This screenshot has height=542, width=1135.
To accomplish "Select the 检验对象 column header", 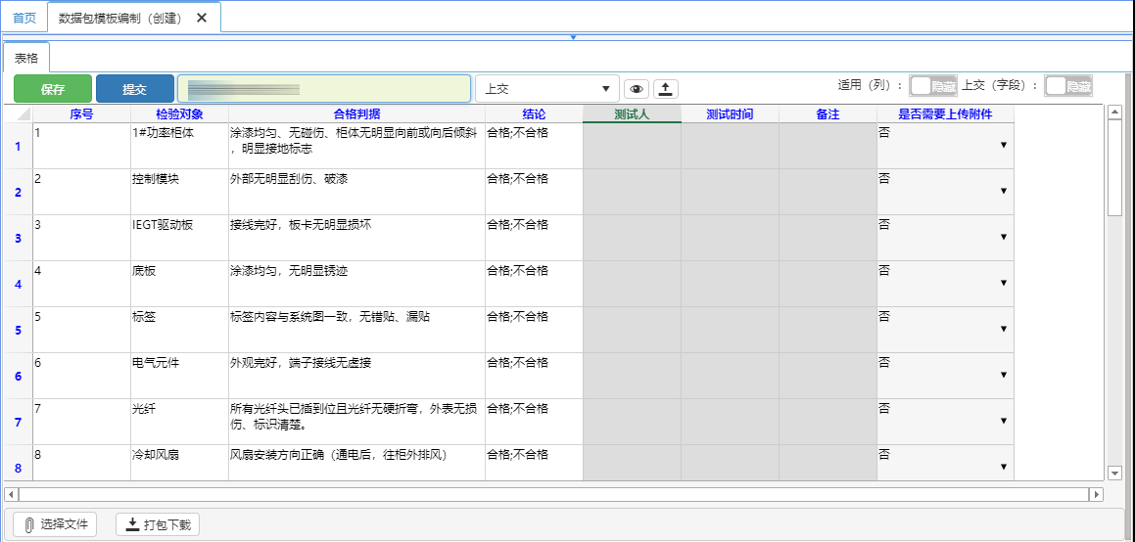I will tap(179, 114).
